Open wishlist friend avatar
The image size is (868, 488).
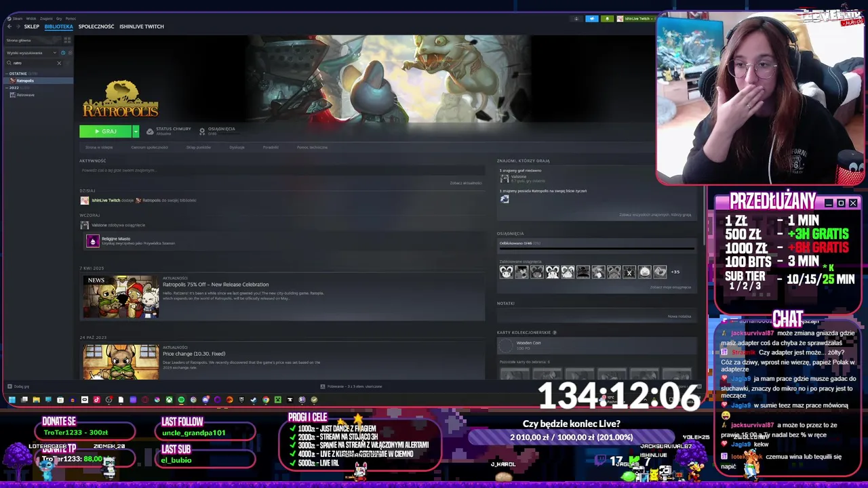click(504, 199)
